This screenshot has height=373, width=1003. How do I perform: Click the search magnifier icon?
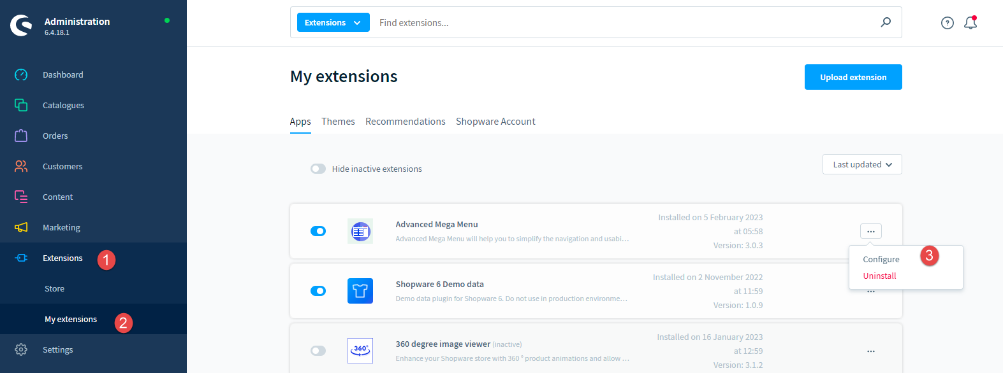886,22
